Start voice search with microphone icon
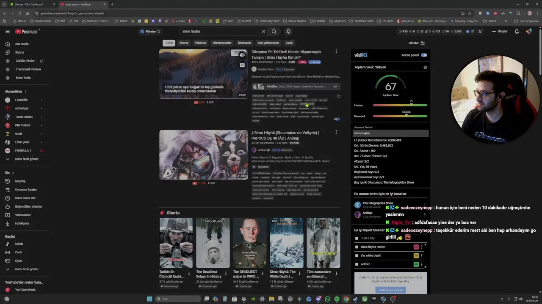Viewport: 542px width, 304px height. pos(288,31)
